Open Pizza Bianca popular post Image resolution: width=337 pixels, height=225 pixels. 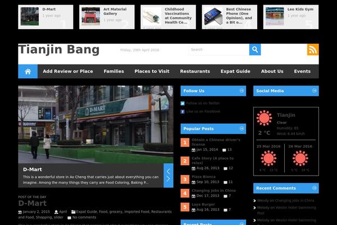click(203, 177)
